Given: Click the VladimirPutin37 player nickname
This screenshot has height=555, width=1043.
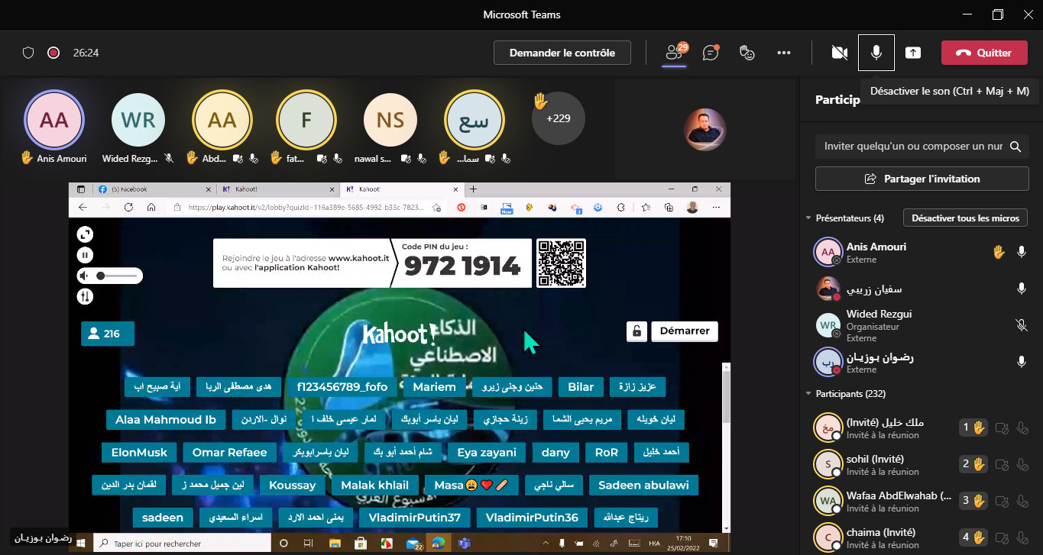Looking at the screenshot, I should pyautogui.click(x=415, y=518).
